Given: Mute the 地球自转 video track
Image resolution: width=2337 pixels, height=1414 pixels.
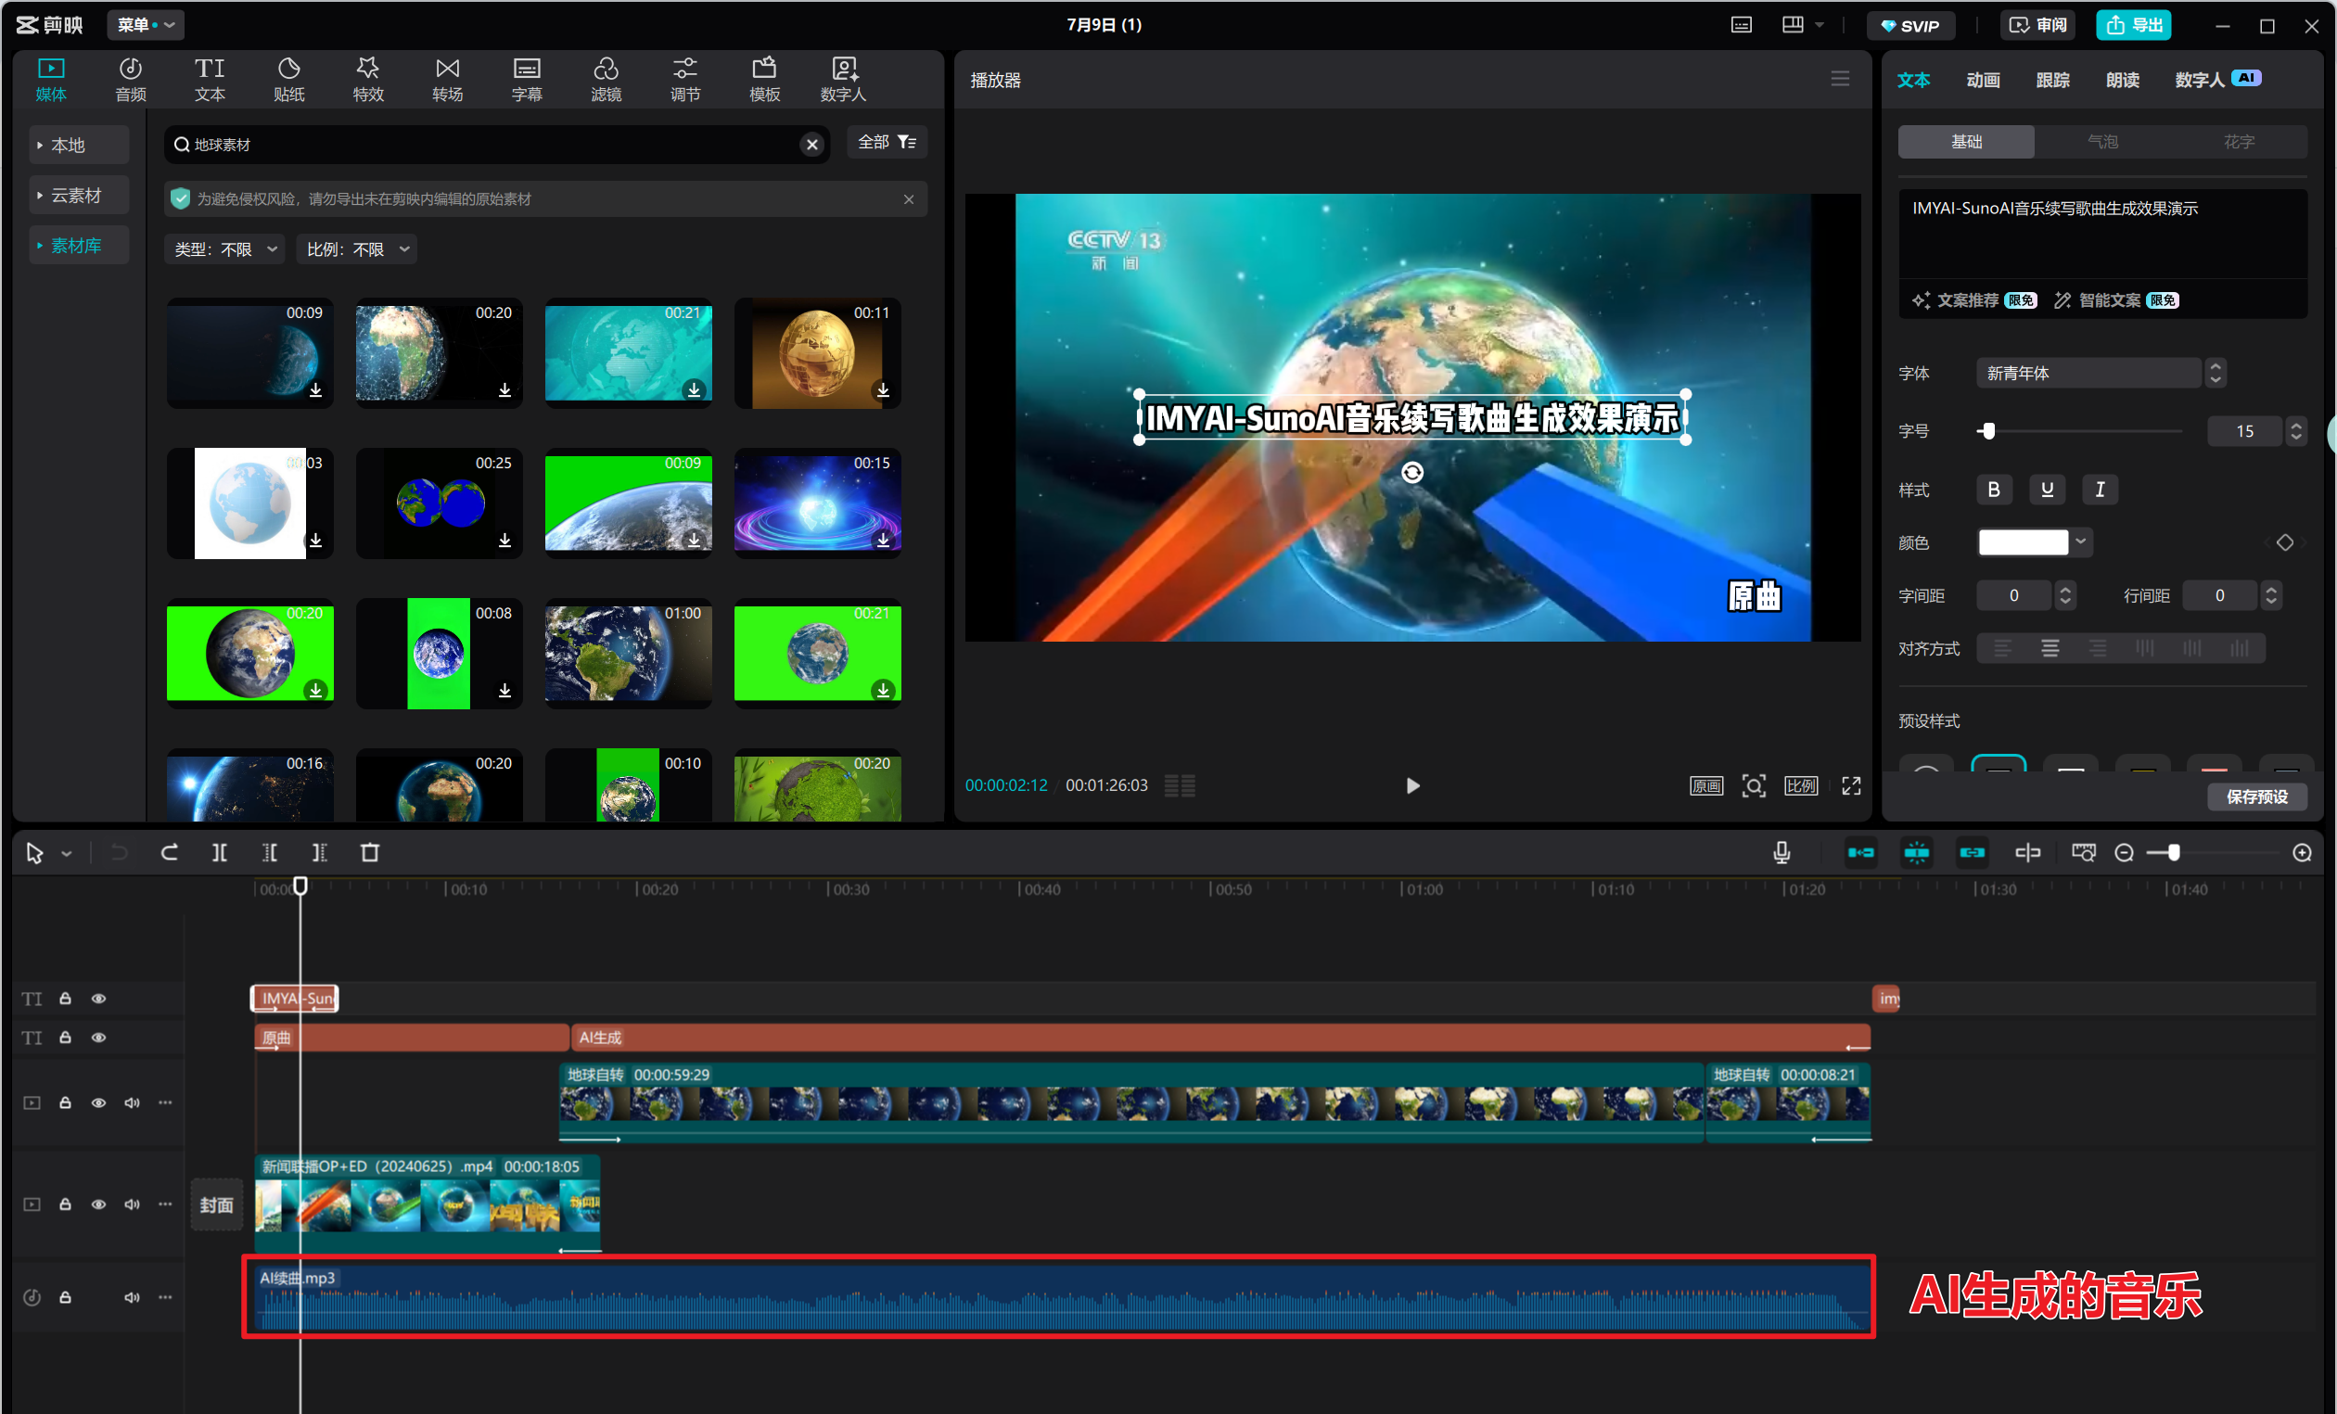Looking at the screenshot, I should click(132, 1103).
